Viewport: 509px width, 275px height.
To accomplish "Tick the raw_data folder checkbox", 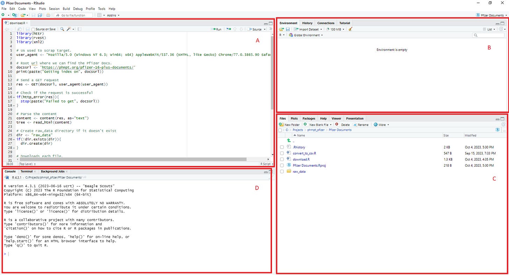I will point(282,171).
